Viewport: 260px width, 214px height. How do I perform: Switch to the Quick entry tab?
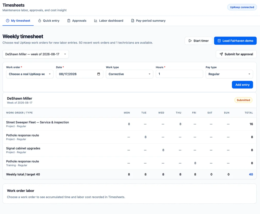pyautogui.click(x=49, y=21)
